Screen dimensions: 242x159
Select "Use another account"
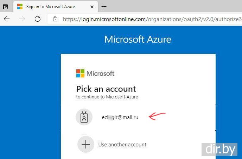122,144
